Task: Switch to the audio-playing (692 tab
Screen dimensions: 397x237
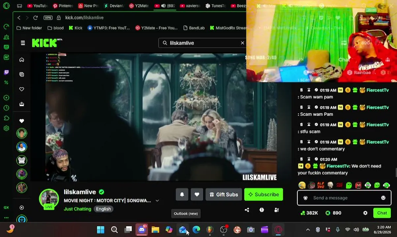Action: 164,6
